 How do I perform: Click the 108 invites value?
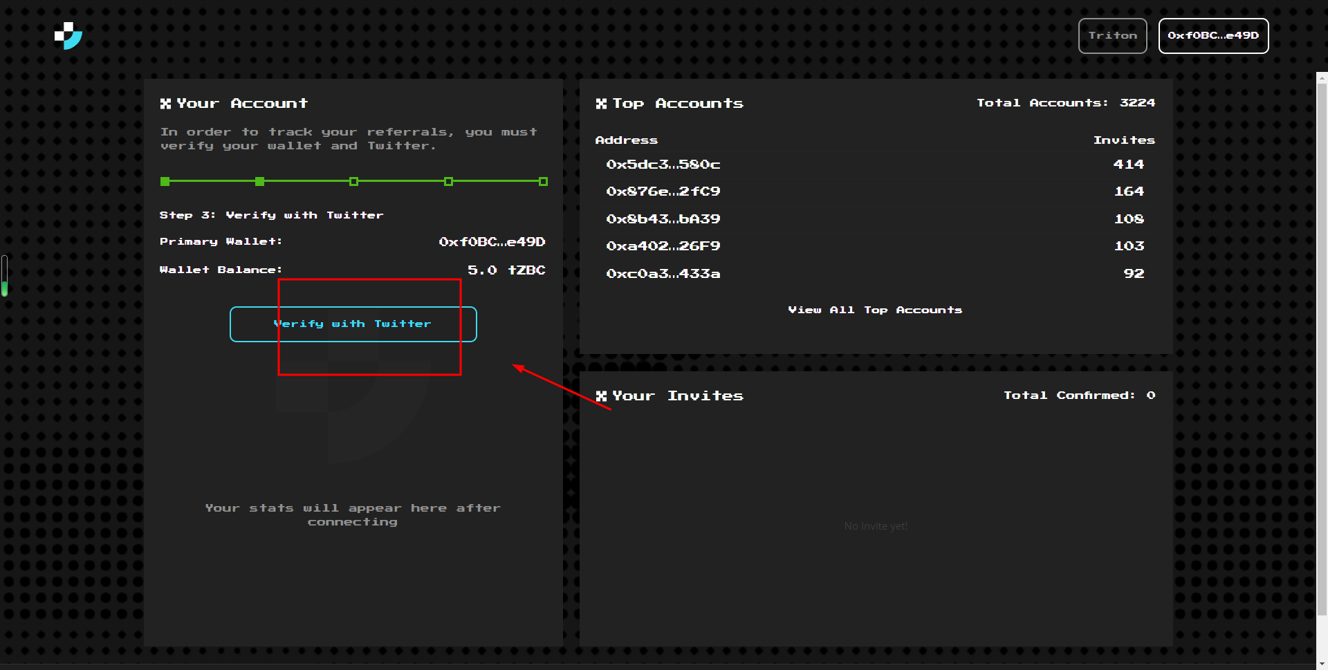click(x=1128, y=219)
